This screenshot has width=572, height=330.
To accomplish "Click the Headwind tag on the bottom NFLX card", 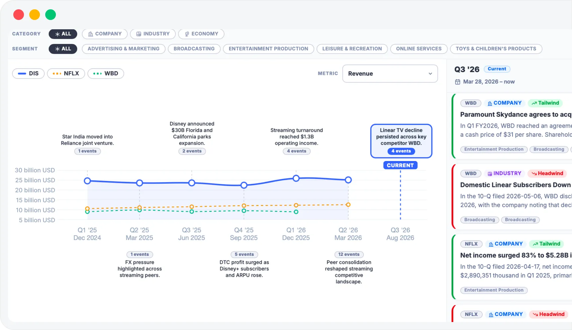I will coord(548,315).
